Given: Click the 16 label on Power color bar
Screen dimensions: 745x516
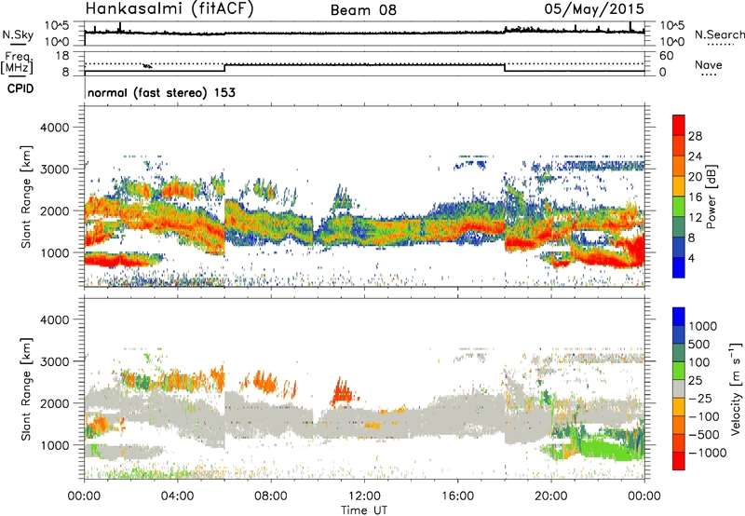Looking at the screenshot, I should pos(695,197).
